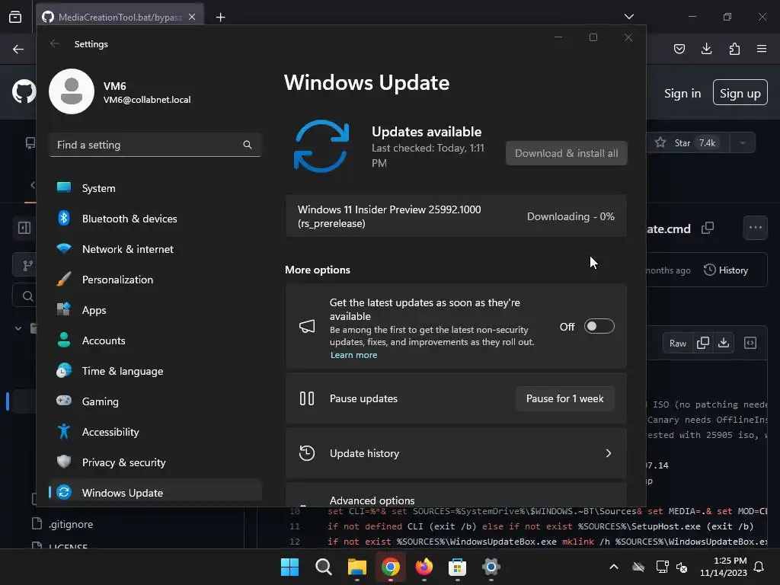Download raw file icon on GitHub
Image resolution: width=780 pixels, height=585 pixels.
point(724,344)
